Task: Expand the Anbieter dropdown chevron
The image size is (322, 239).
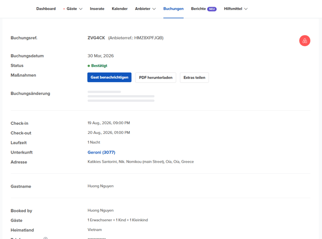Action: (154, 9)
